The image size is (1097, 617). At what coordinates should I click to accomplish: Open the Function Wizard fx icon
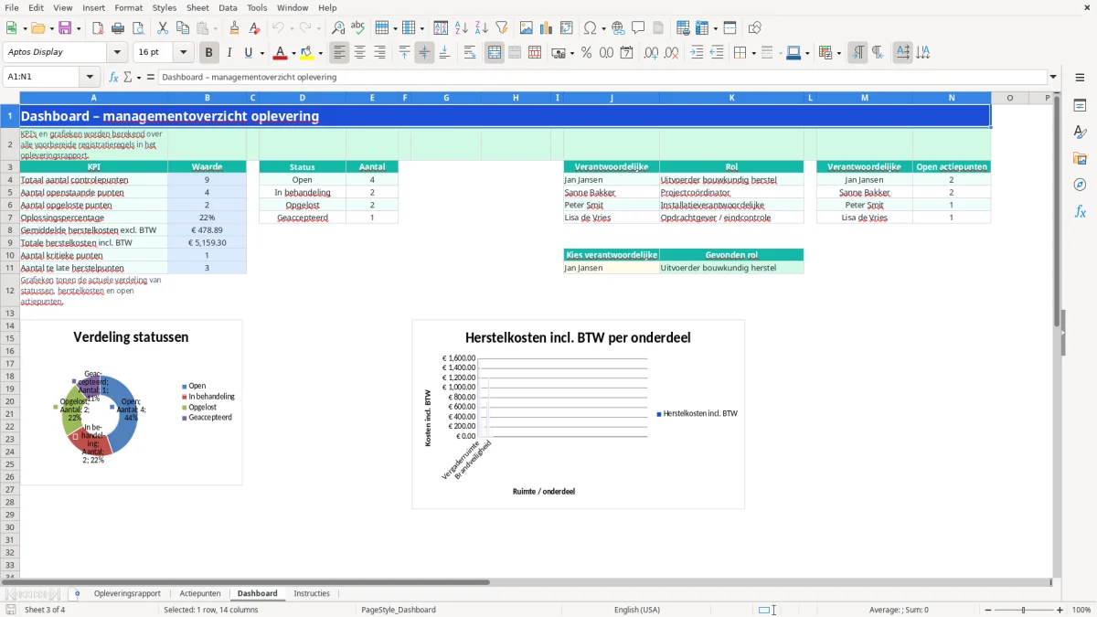114,77
